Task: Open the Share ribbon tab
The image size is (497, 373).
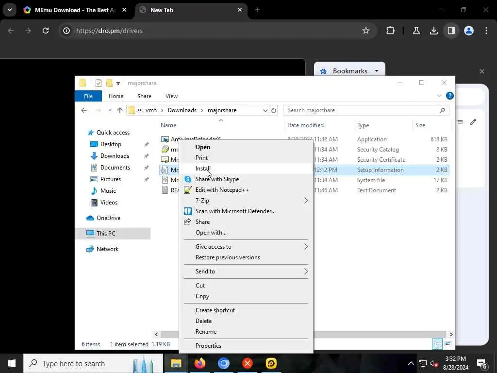Action: [144, 96]
